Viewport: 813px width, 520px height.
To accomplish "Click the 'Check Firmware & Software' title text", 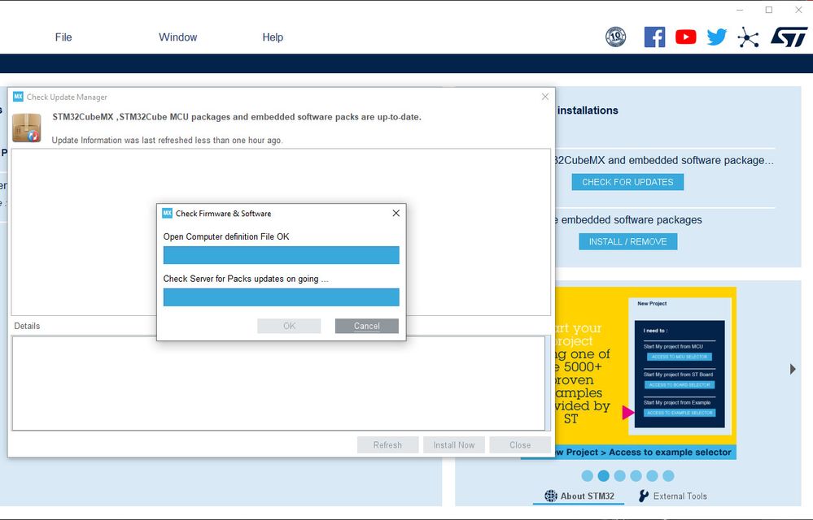I will pyautogui.click(x=224, y=213).
